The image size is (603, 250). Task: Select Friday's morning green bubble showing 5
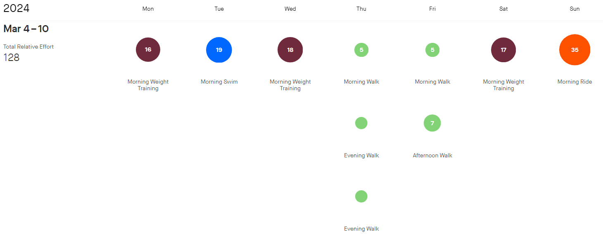click(x=432, y=50)
